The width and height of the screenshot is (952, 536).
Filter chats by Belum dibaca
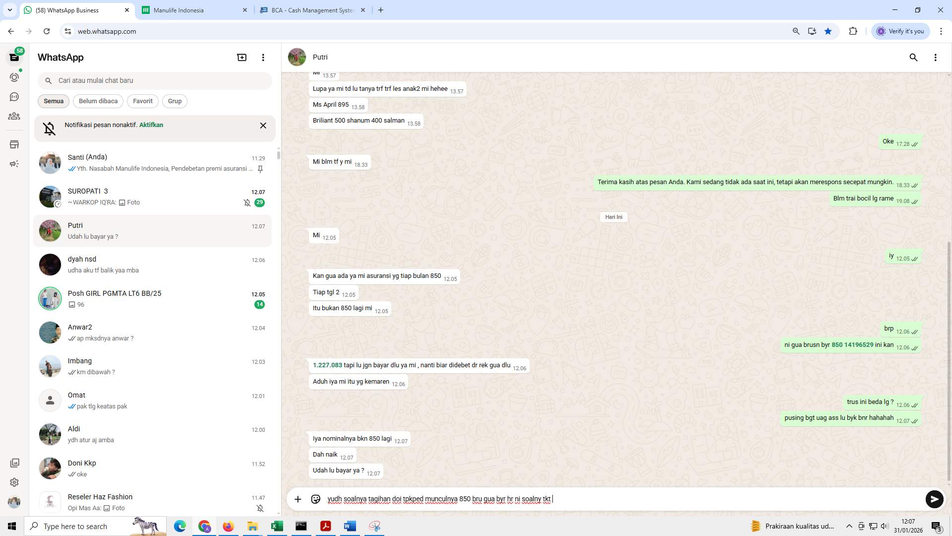(x=98, y=101)
